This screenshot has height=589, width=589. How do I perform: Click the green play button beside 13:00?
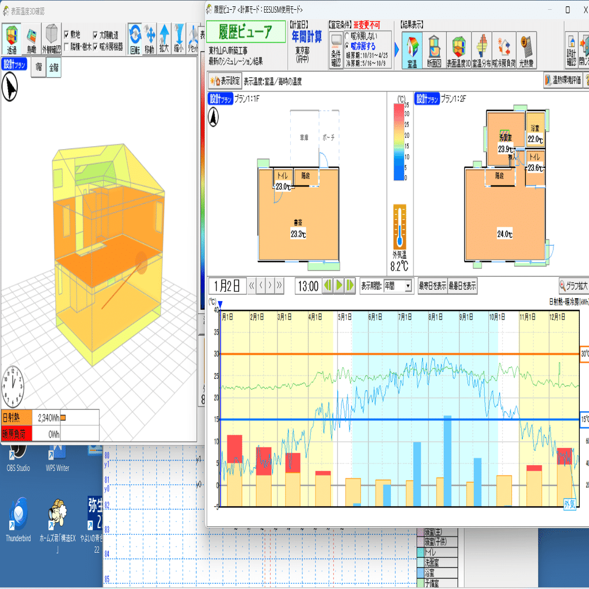click(339, 286)
